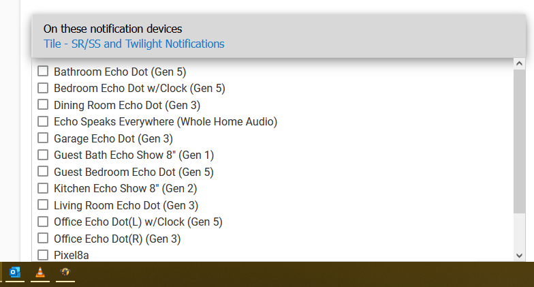Image resolution: width=534 pixels, height=287 pixels.
Task: Check Garage Echo Dot (Gen 3)
Action: coord(43,138)
